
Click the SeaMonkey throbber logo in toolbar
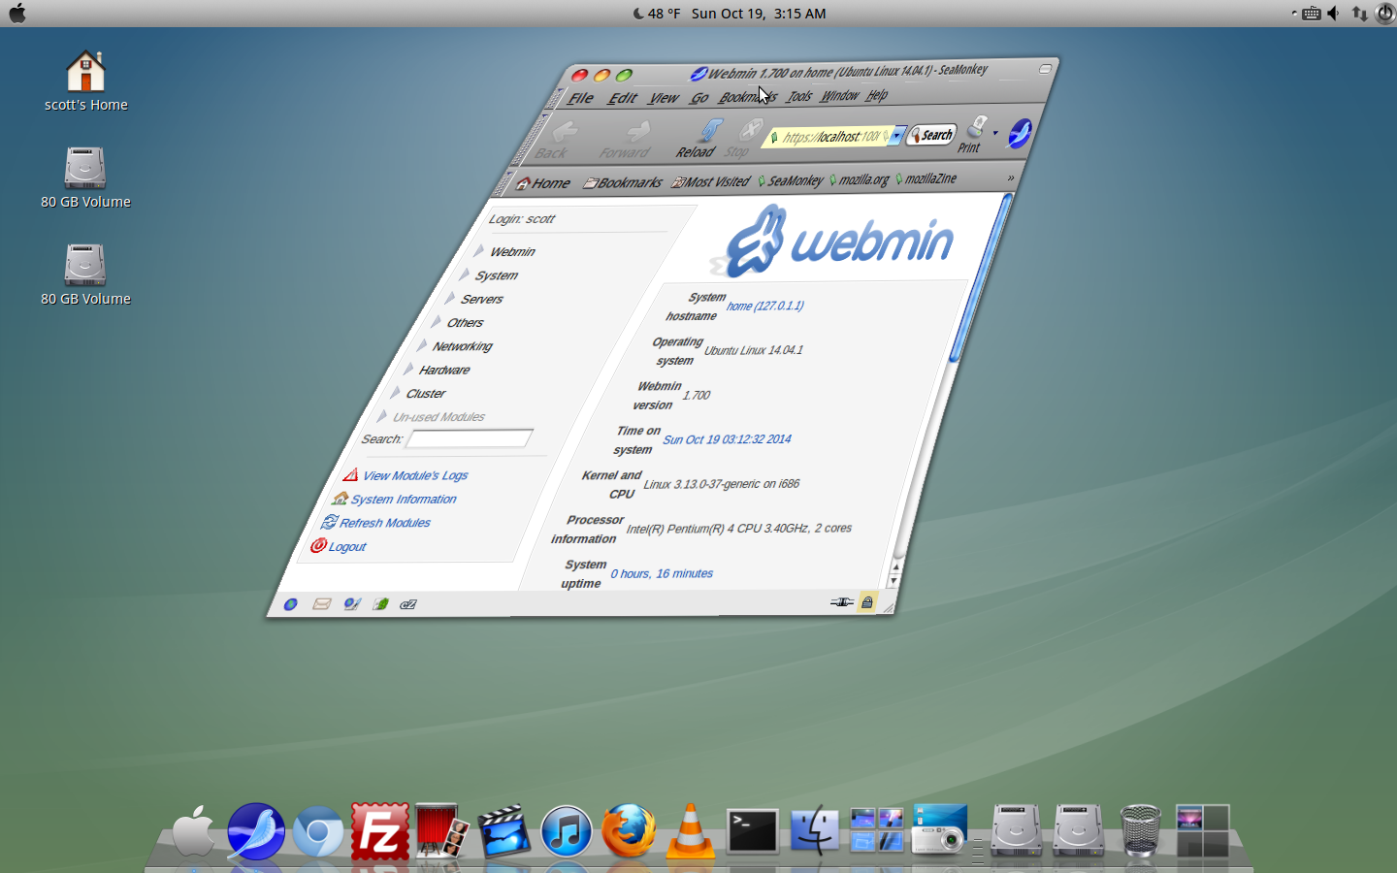(x=1019, y=133)
